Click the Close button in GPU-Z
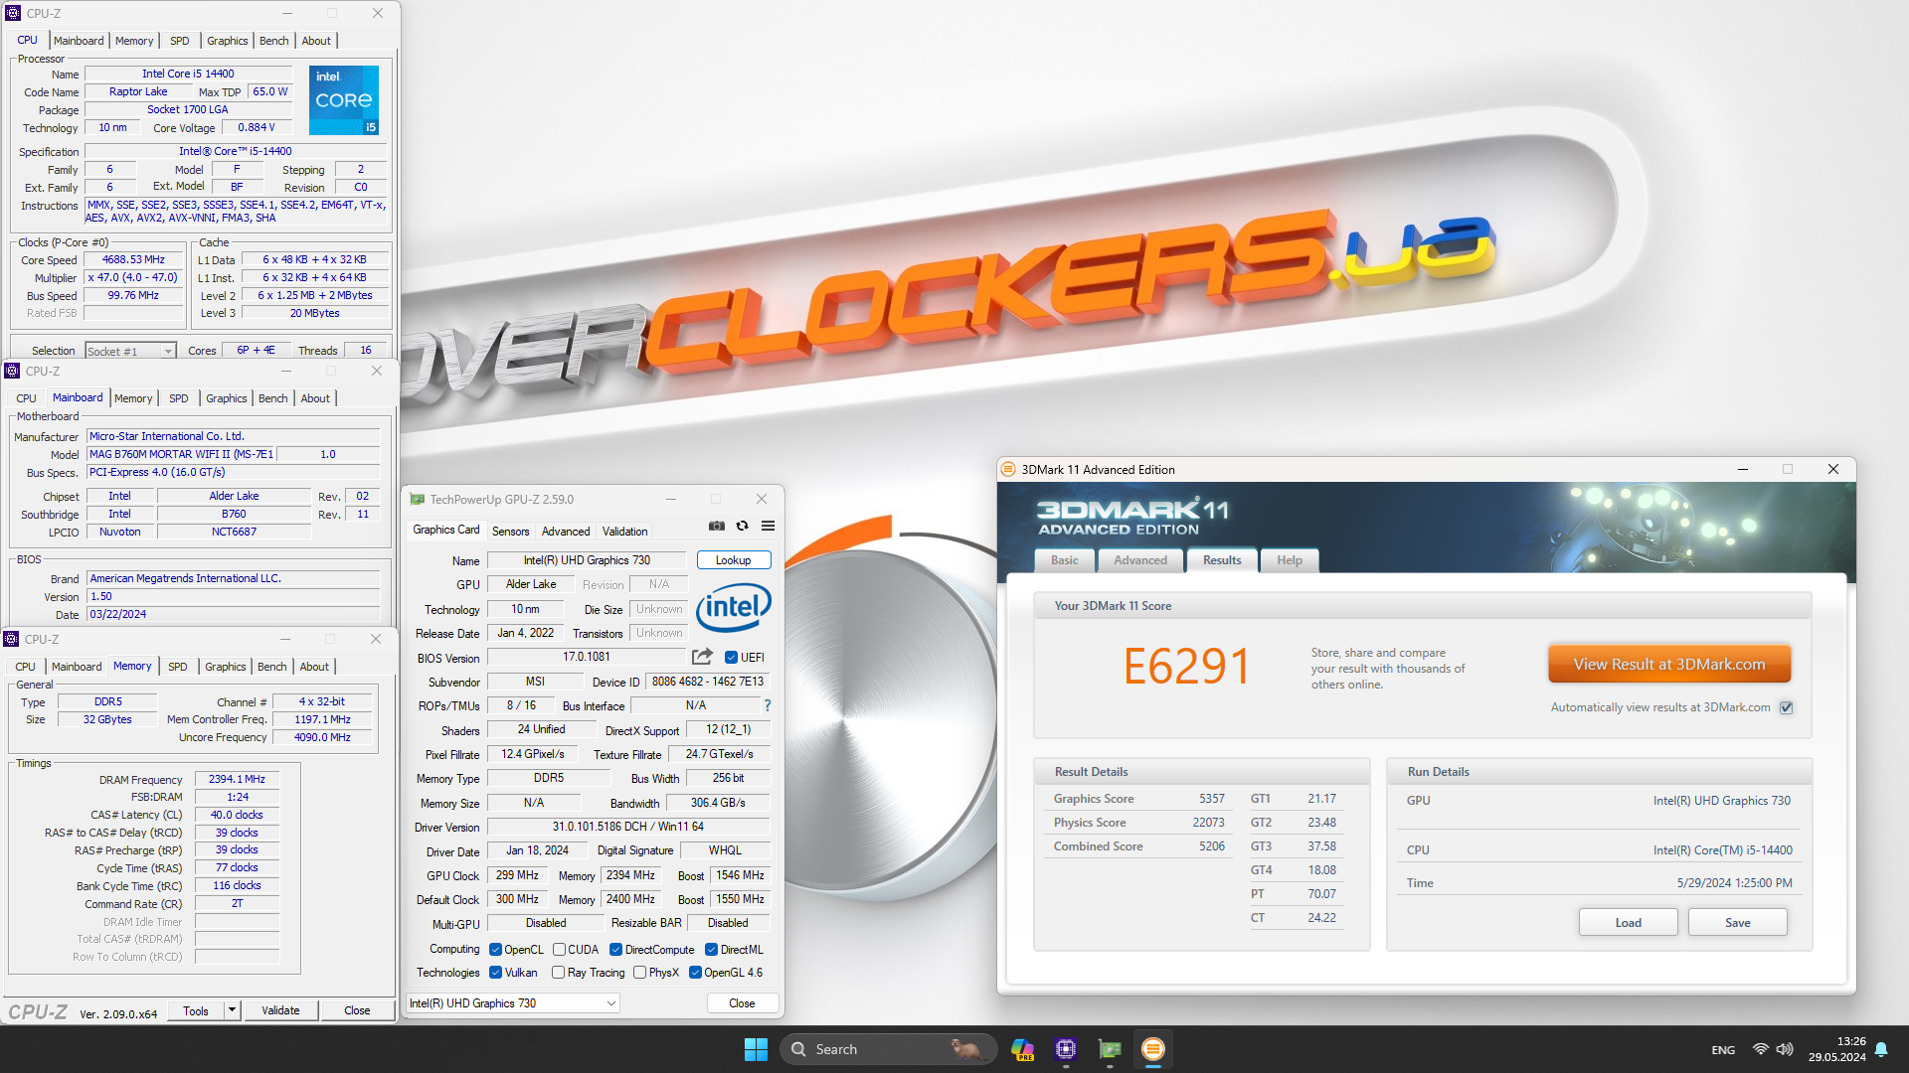 pyautogui.click(x=742, y=1003)
